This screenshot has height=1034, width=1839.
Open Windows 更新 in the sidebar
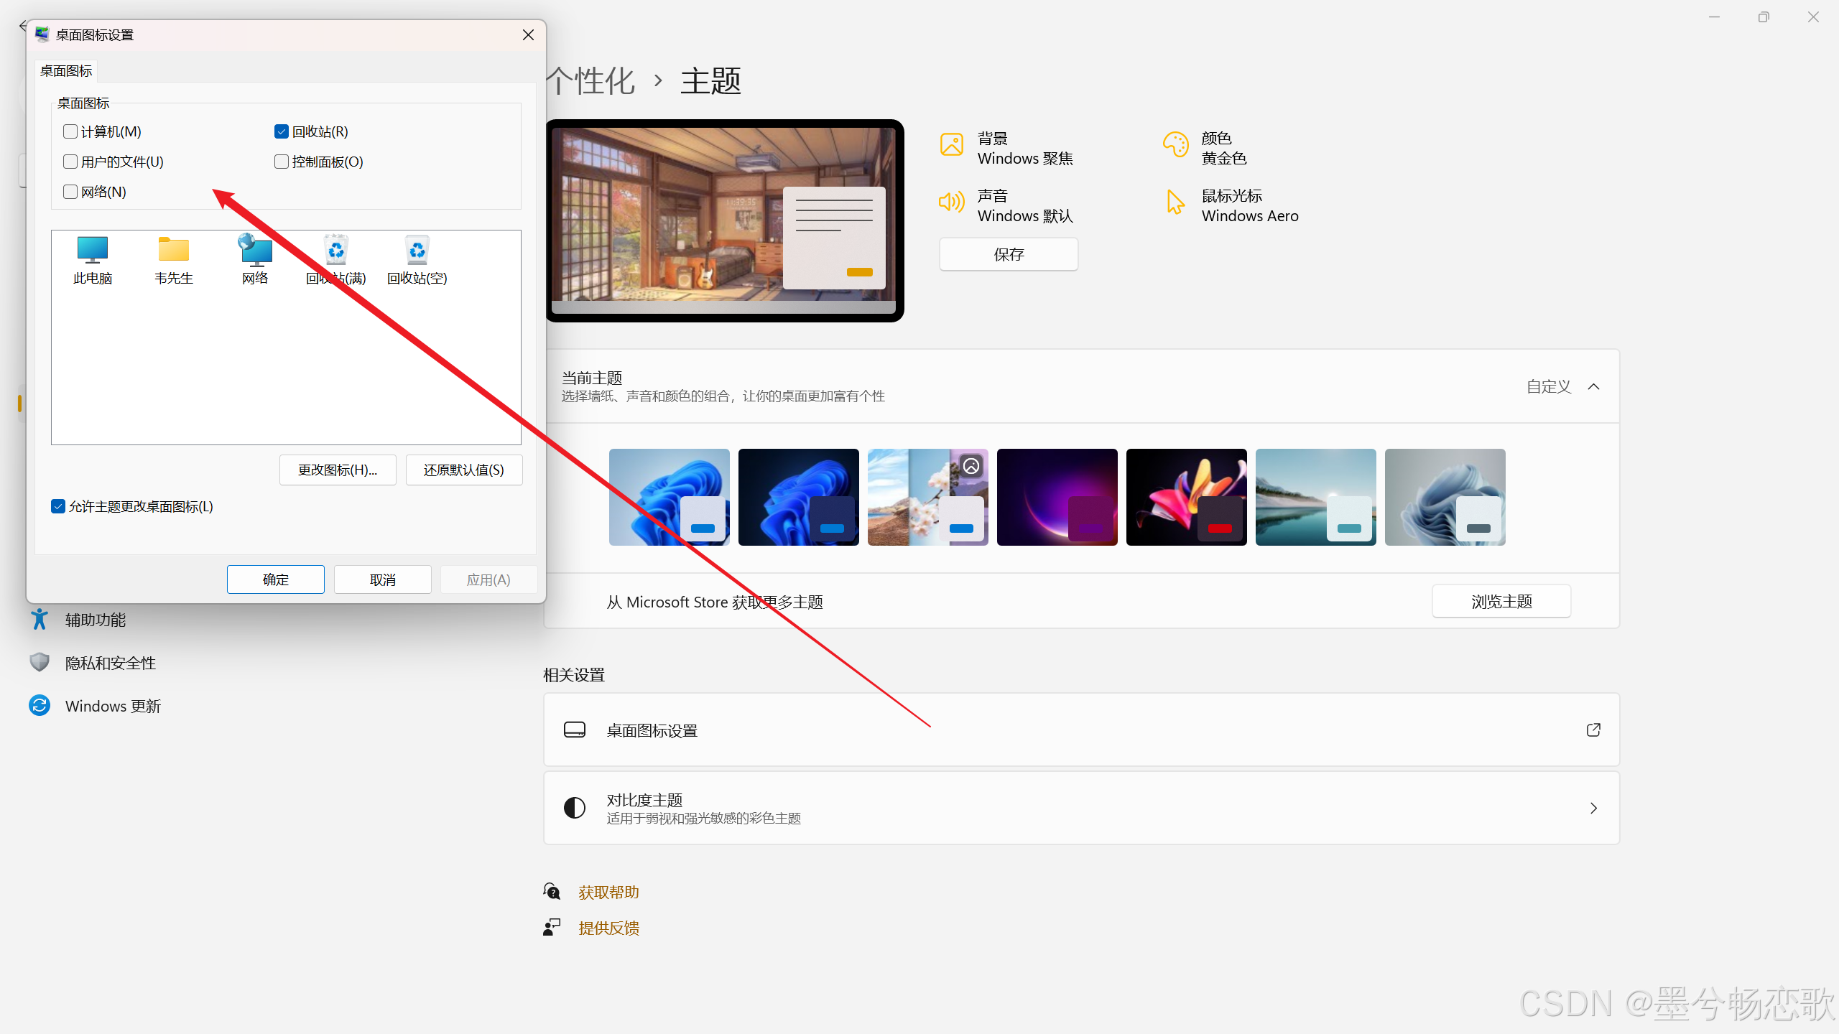click(x=112, y=706)
